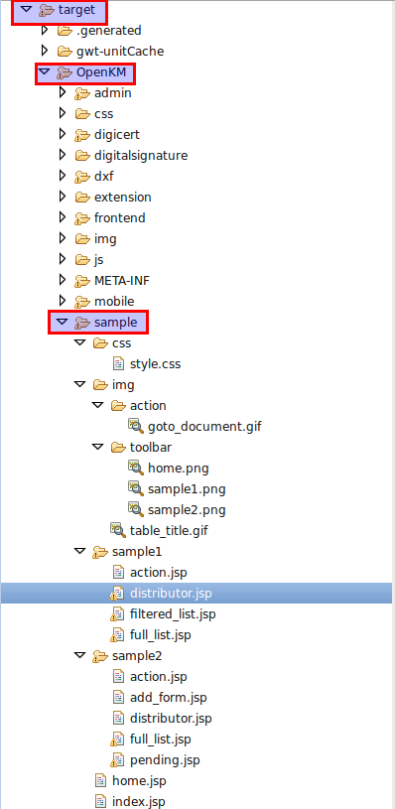Click the index.jsp file icon
Screen dimensions: 395x809
point(100,801)
